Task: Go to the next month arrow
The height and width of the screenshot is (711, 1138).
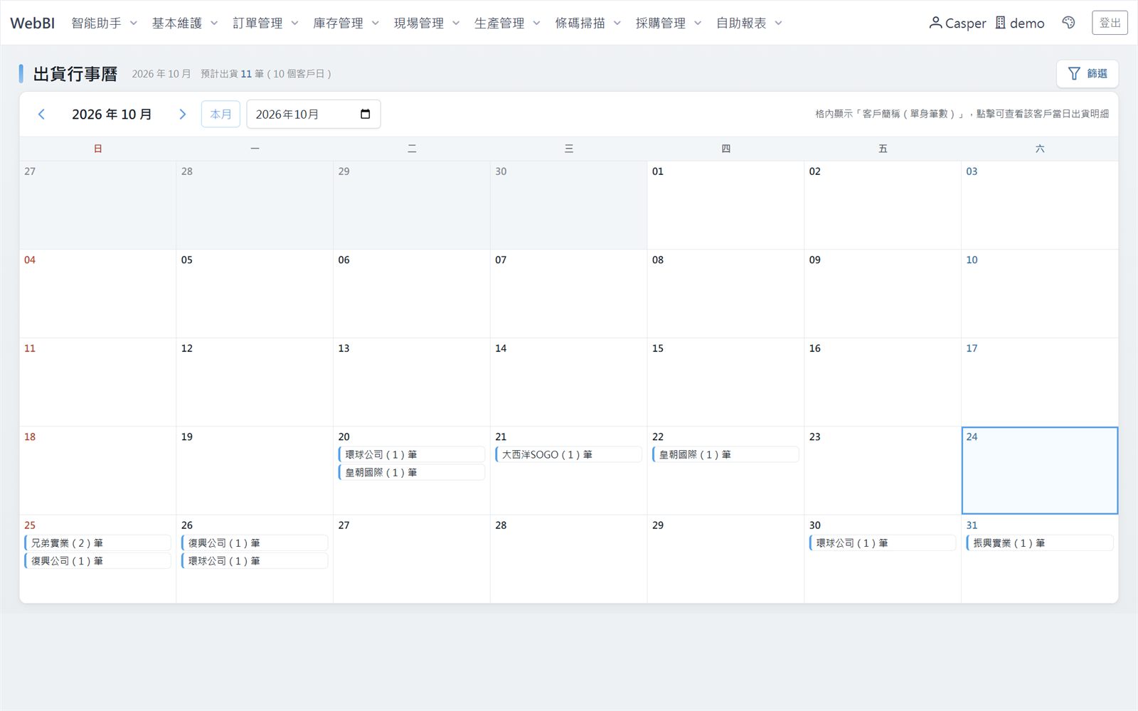Action: 183,114
